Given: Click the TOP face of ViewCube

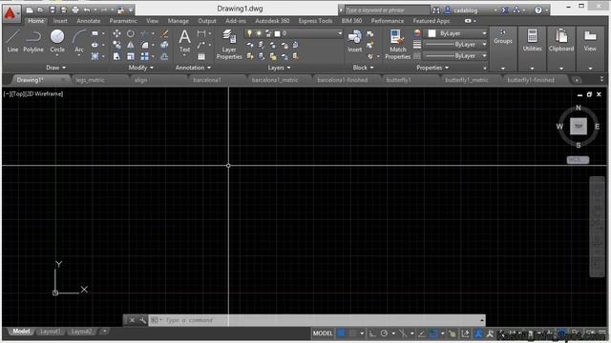Looking at the screenshot, I should (x=579, y=126).
